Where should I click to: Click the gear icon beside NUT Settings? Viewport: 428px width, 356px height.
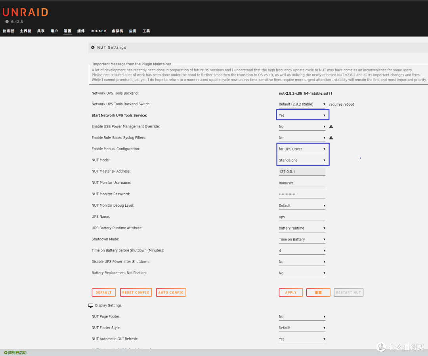(x=93, y=47)
